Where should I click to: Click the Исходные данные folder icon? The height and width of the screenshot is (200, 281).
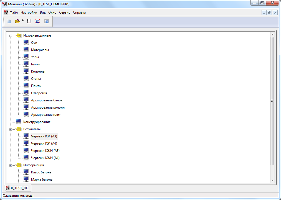(18, 35)
